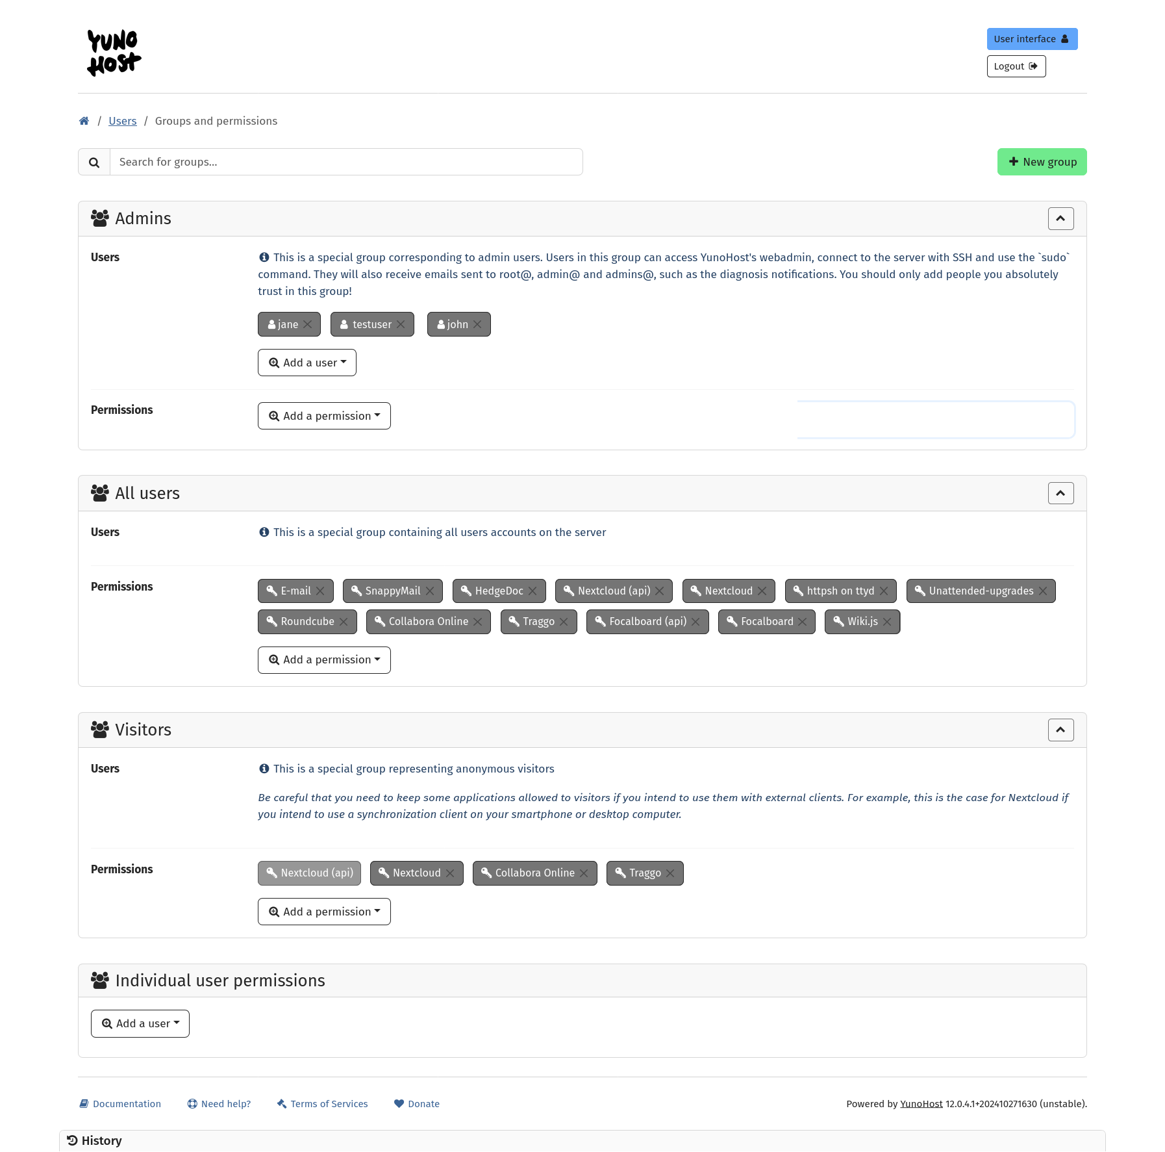
Task: Click the Logout button
Action: click(x=1016, y=66)
